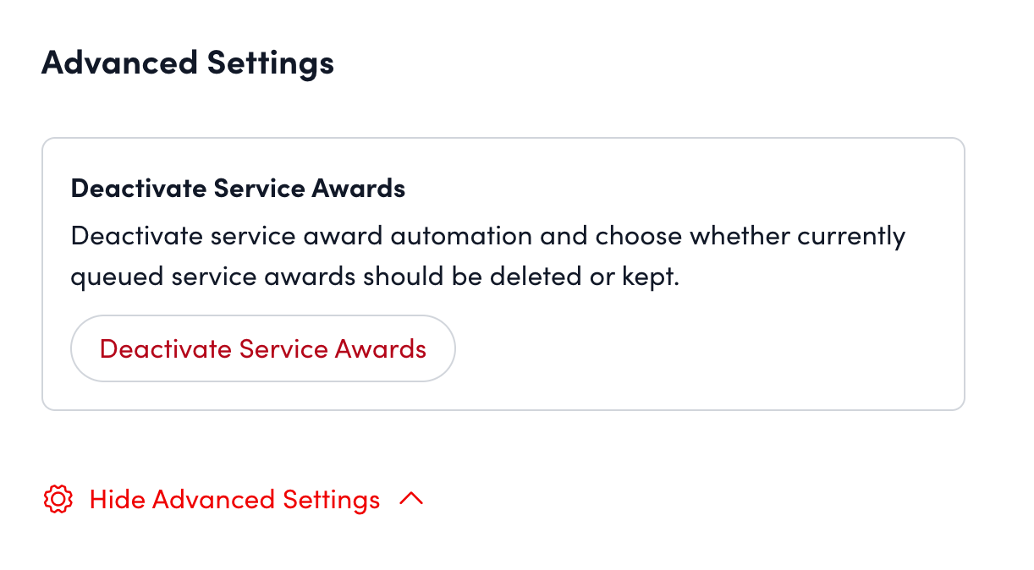
Task: Click the description line starting 'queued service awards'
Action: coord(375,277)
